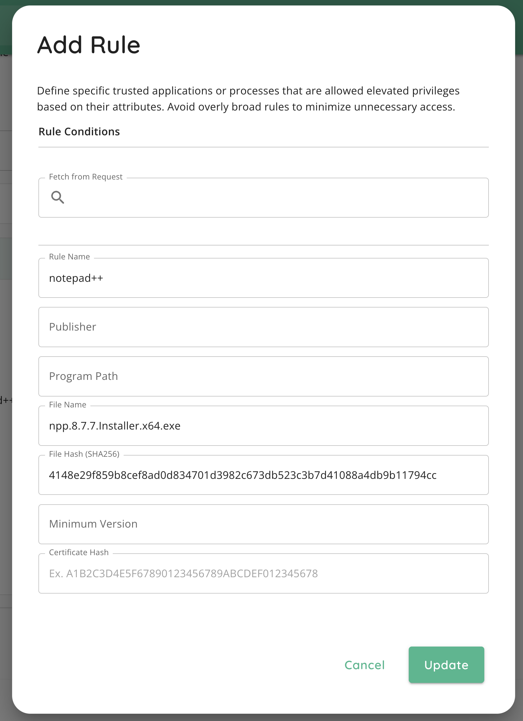
Task: Click the small Fetch from Request label
Action: coord(86,177)
